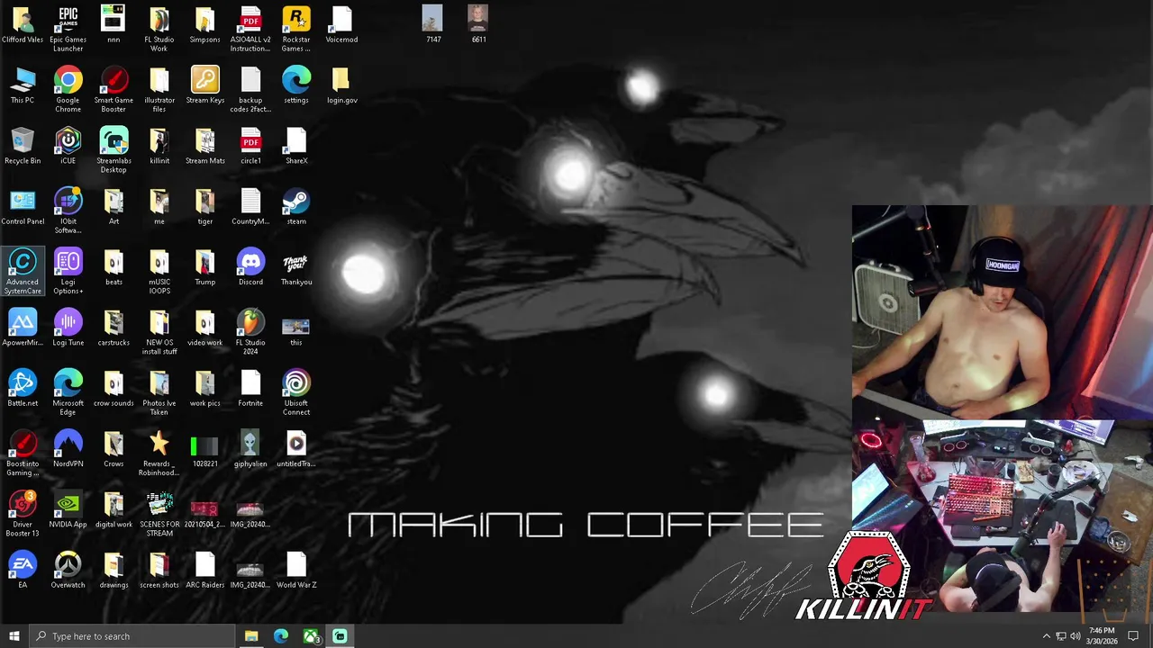Launch Edge from the taskbar
1153x648 pixels.
coord(281,636)
